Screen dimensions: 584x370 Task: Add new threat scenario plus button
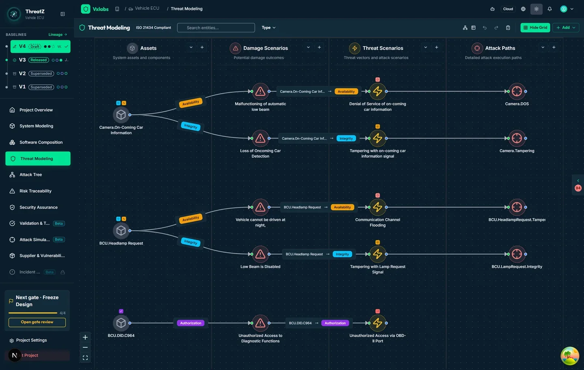coord(436,47)
